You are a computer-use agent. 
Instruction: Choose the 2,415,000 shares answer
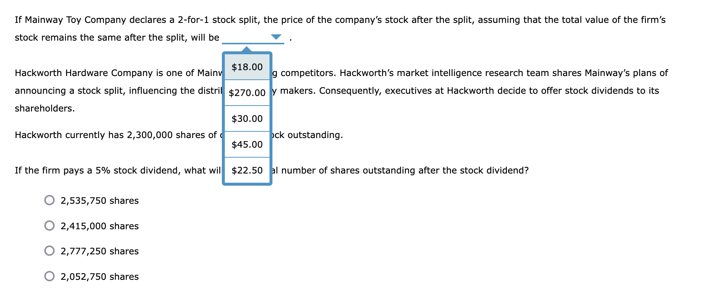(x=49, y=226)
